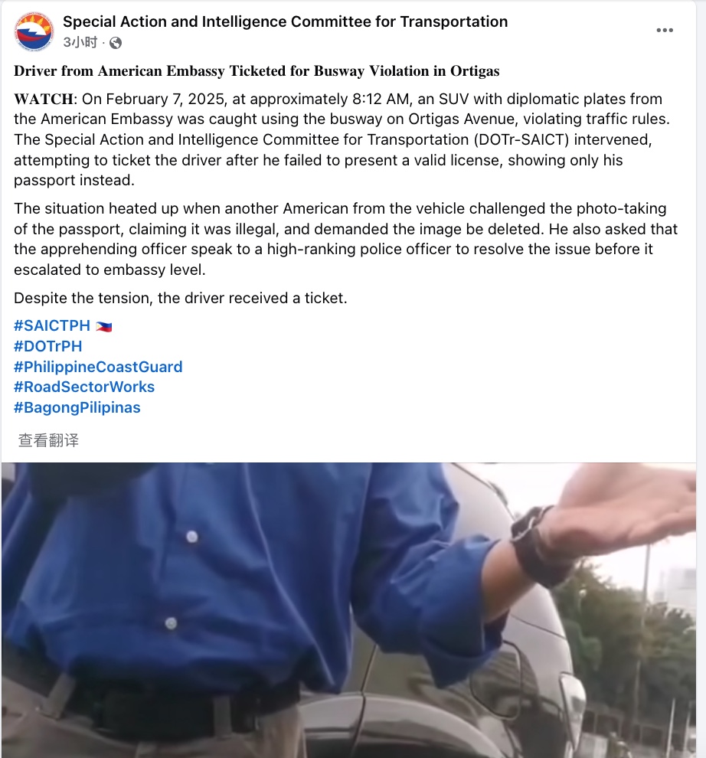The height and width of the screenshot is (758, 706).
Task: Click the SAICT page profile picture
Action: pos(34,32)
